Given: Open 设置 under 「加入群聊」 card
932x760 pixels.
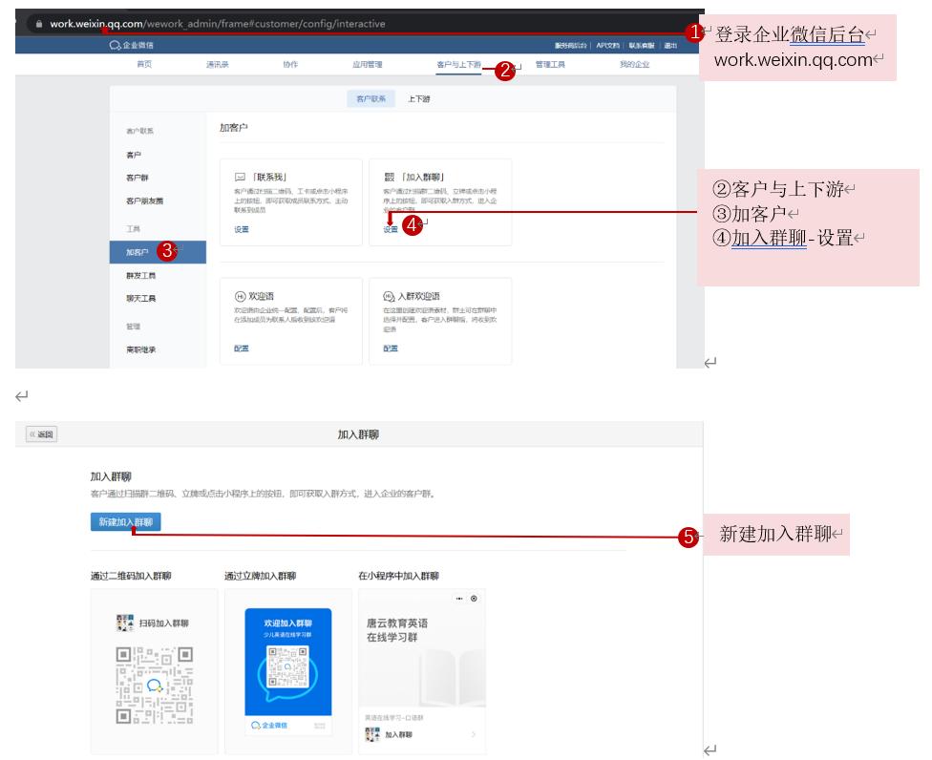Looking at the screenshot, I should (x=388, y=230).
